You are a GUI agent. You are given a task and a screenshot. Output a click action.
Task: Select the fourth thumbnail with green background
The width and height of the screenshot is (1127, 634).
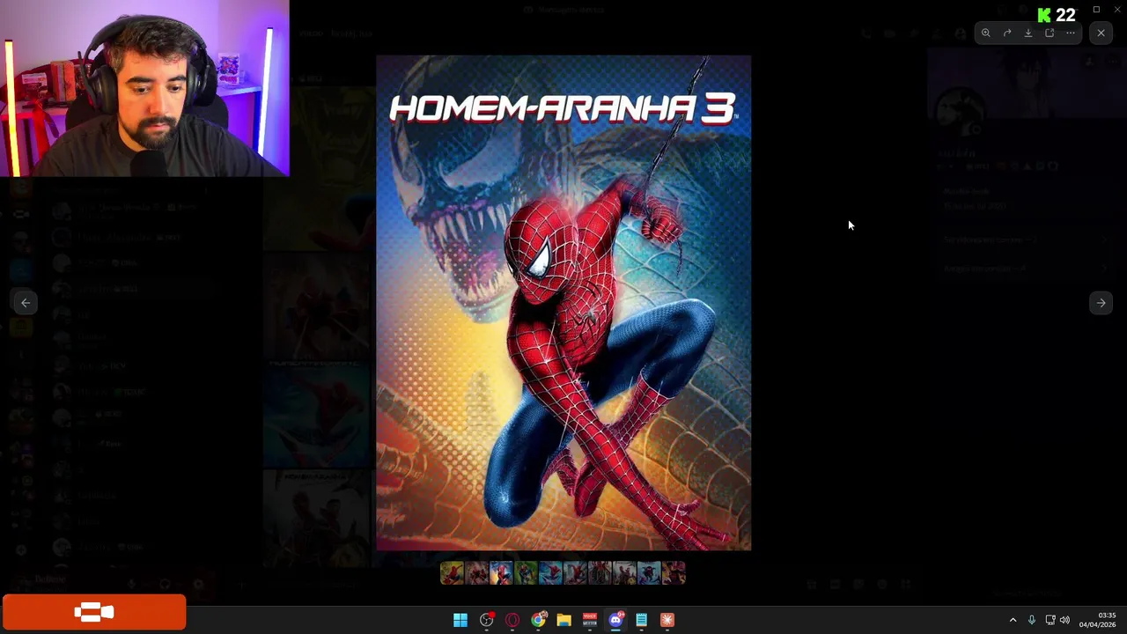526,574
